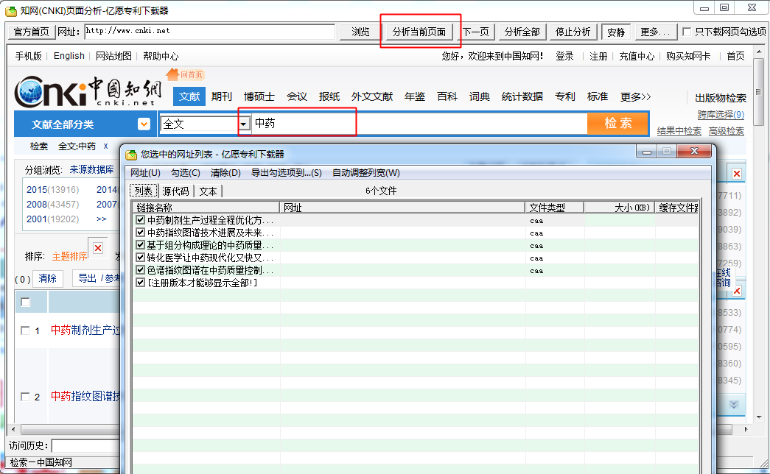This screenshot has height=474, width=770.
Task: Click the CNKI logo image
Action: pos(88,91)
